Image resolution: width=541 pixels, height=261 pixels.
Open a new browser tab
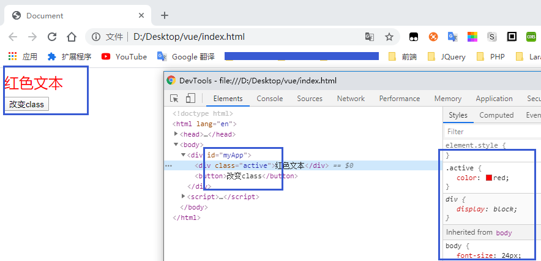[165, 15]
